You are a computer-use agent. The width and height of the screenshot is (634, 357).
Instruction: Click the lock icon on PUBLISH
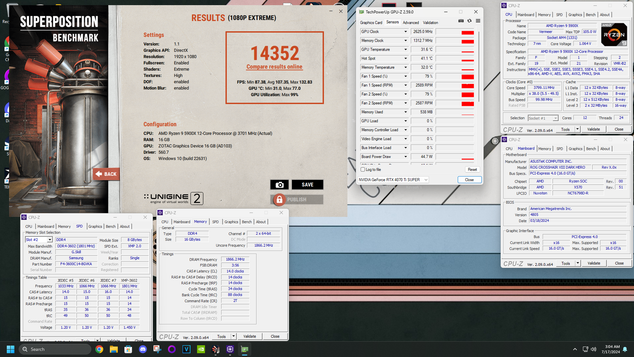pos(279,199)
